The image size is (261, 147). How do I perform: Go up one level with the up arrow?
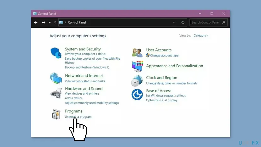[55, 22]
